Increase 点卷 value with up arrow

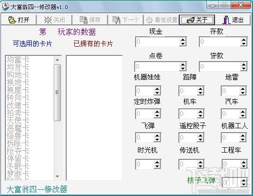183,64
